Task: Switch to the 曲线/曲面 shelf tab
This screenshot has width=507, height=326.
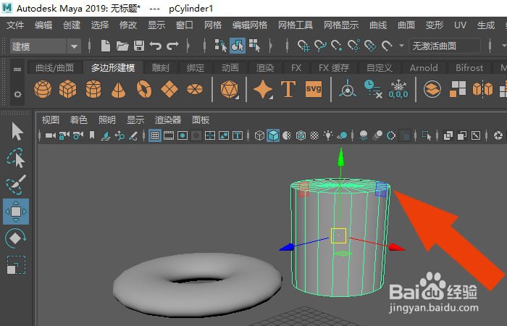Action: 54,68
